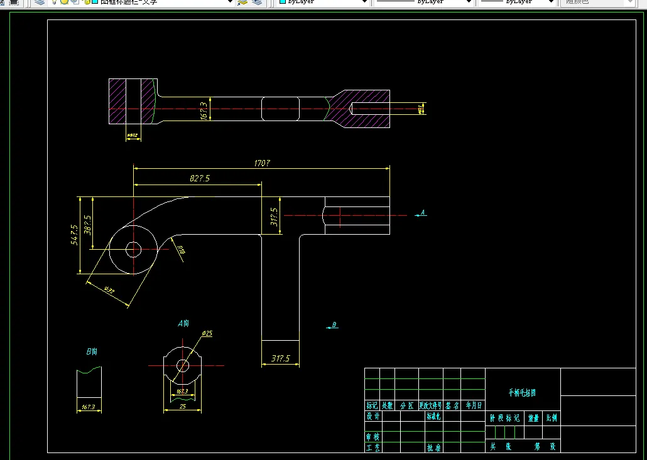Click the 工艺 title block cell
Image resolution: width=647 pixels, height=460 pixels.
click(373, 447)
